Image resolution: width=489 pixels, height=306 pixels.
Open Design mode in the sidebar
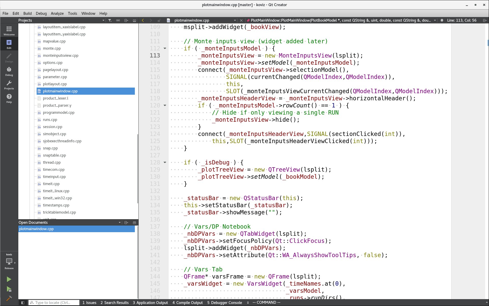pyautogui.click(x=9, y=58)
